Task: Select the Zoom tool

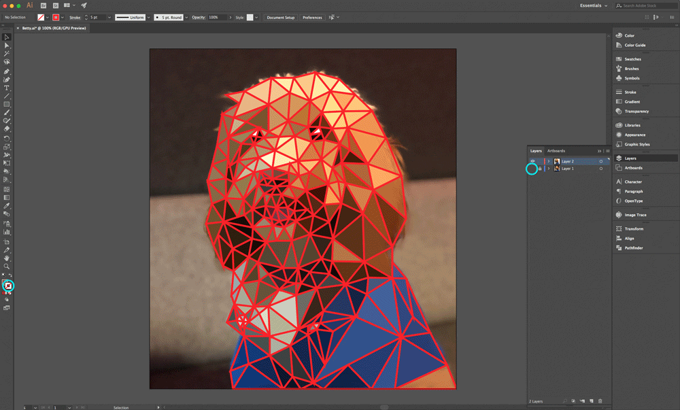Action: point(7,267)
